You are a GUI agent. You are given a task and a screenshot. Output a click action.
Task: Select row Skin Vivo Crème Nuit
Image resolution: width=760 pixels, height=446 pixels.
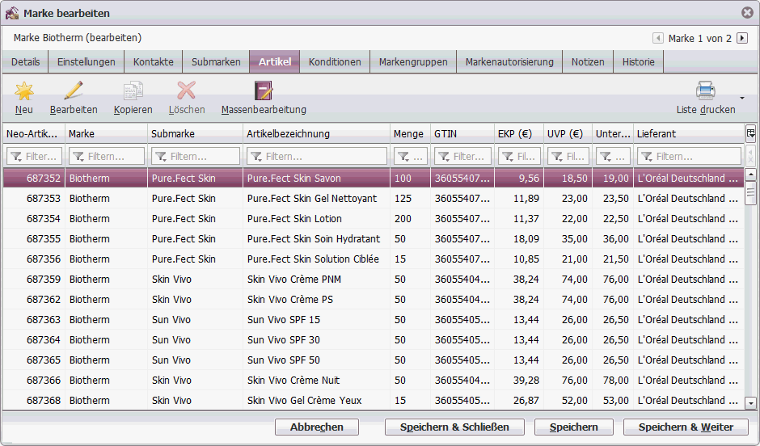(x=374, y=380)
